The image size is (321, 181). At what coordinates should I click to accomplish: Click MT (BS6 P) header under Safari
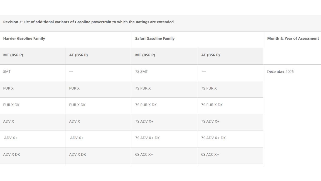[145, 55]
